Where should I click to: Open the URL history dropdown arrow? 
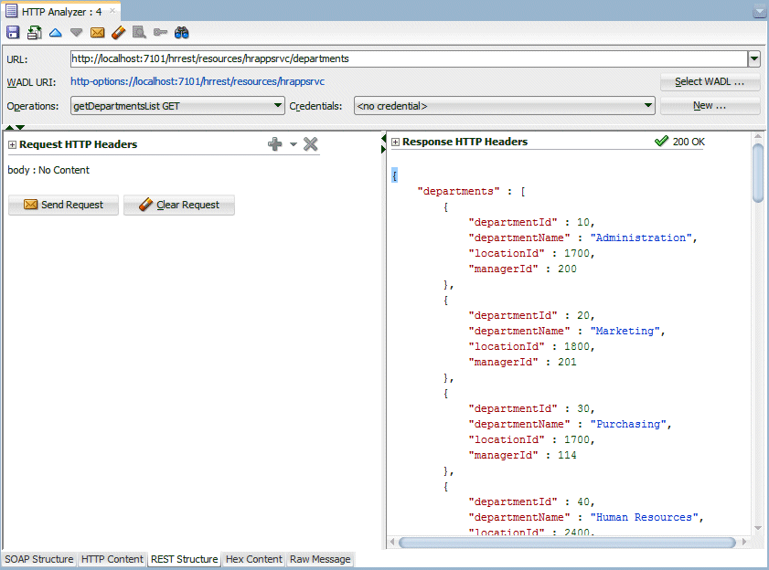753,58
